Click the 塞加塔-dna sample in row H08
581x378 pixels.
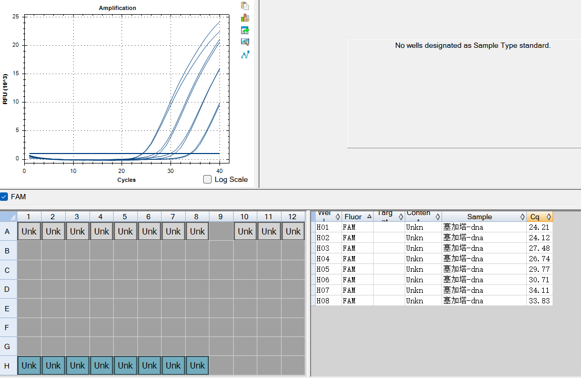coord(484,301)
